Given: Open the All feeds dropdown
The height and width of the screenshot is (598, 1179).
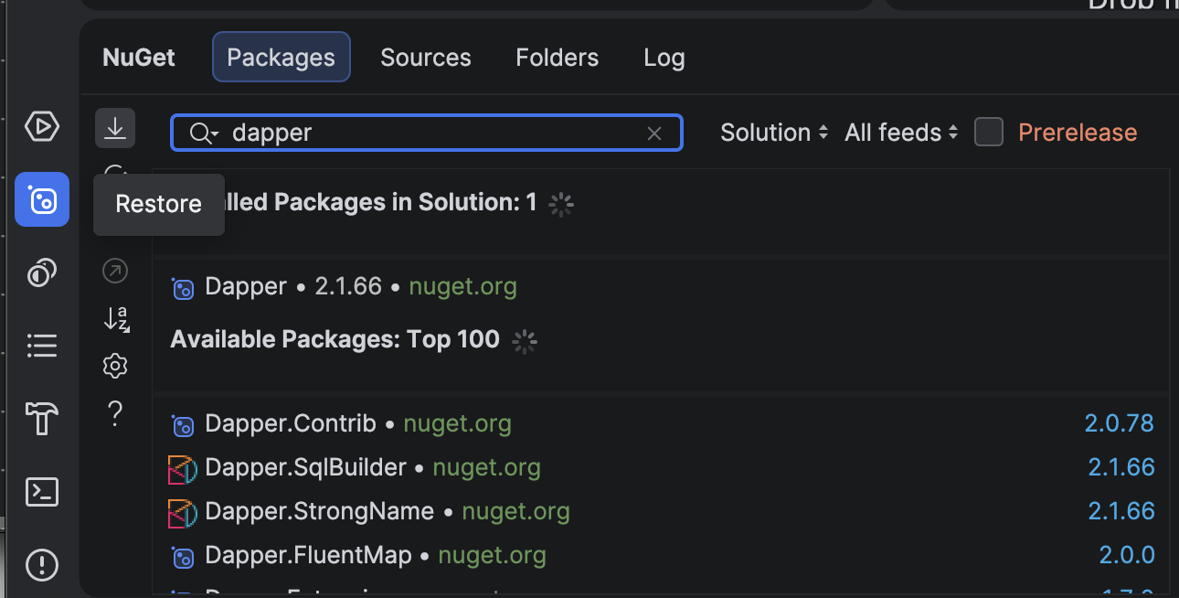Looking at the screenshot, I should coord(901,133).
